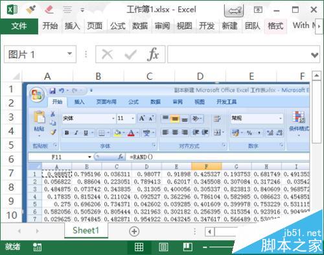Click the vertical scrollbar thumb
Screen dimensions: 324x255
click(x=316, y=112)
